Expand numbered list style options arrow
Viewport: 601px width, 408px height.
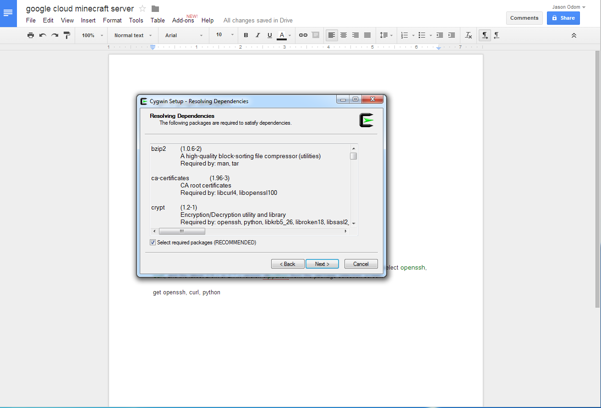413,35
